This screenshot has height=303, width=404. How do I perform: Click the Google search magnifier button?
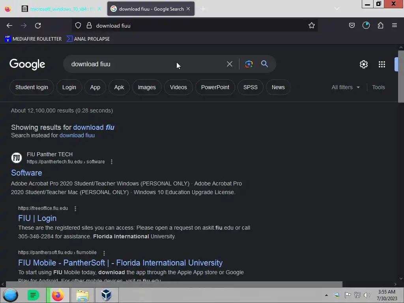tap(264, 64)
